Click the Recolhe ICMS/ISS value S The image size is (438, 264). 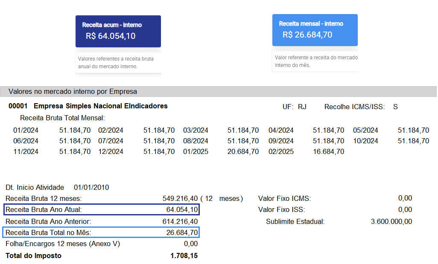tap(395, 107)
